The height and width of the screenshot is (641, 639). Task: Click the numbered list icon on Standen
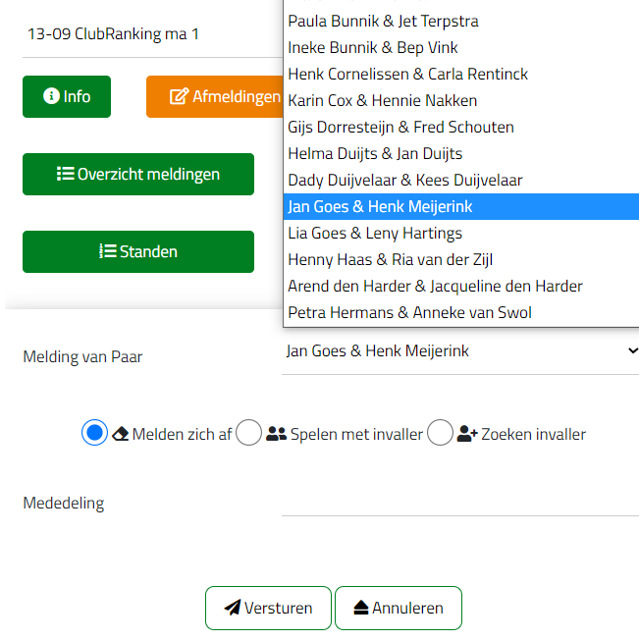[108, 251]
